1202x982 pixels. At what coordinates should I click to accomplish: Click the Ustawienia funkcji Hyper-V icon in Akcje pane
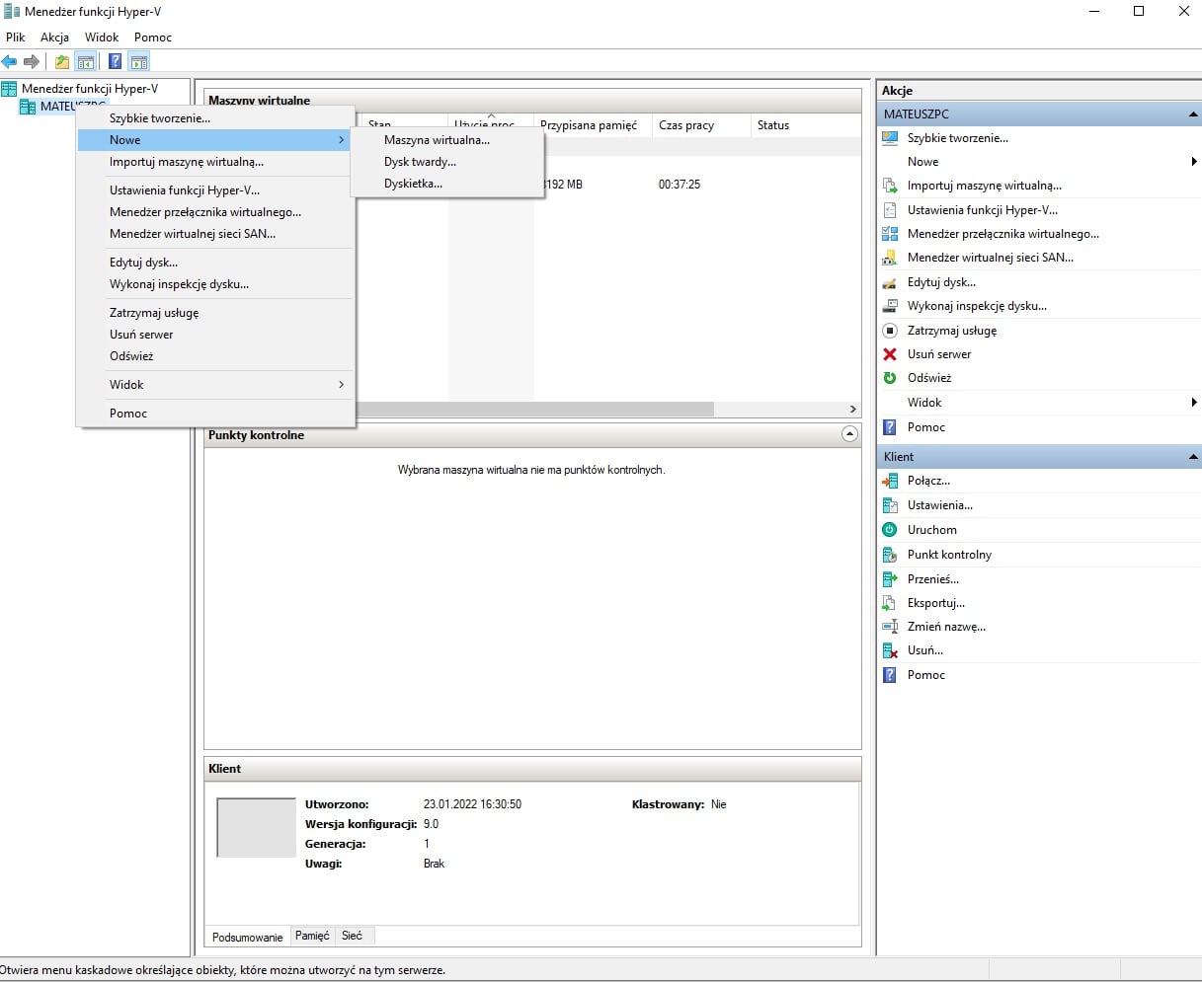click(890, 210)
